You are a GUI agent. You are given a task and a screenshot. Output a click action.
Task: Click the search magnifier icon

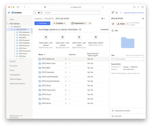coord(35,13)
